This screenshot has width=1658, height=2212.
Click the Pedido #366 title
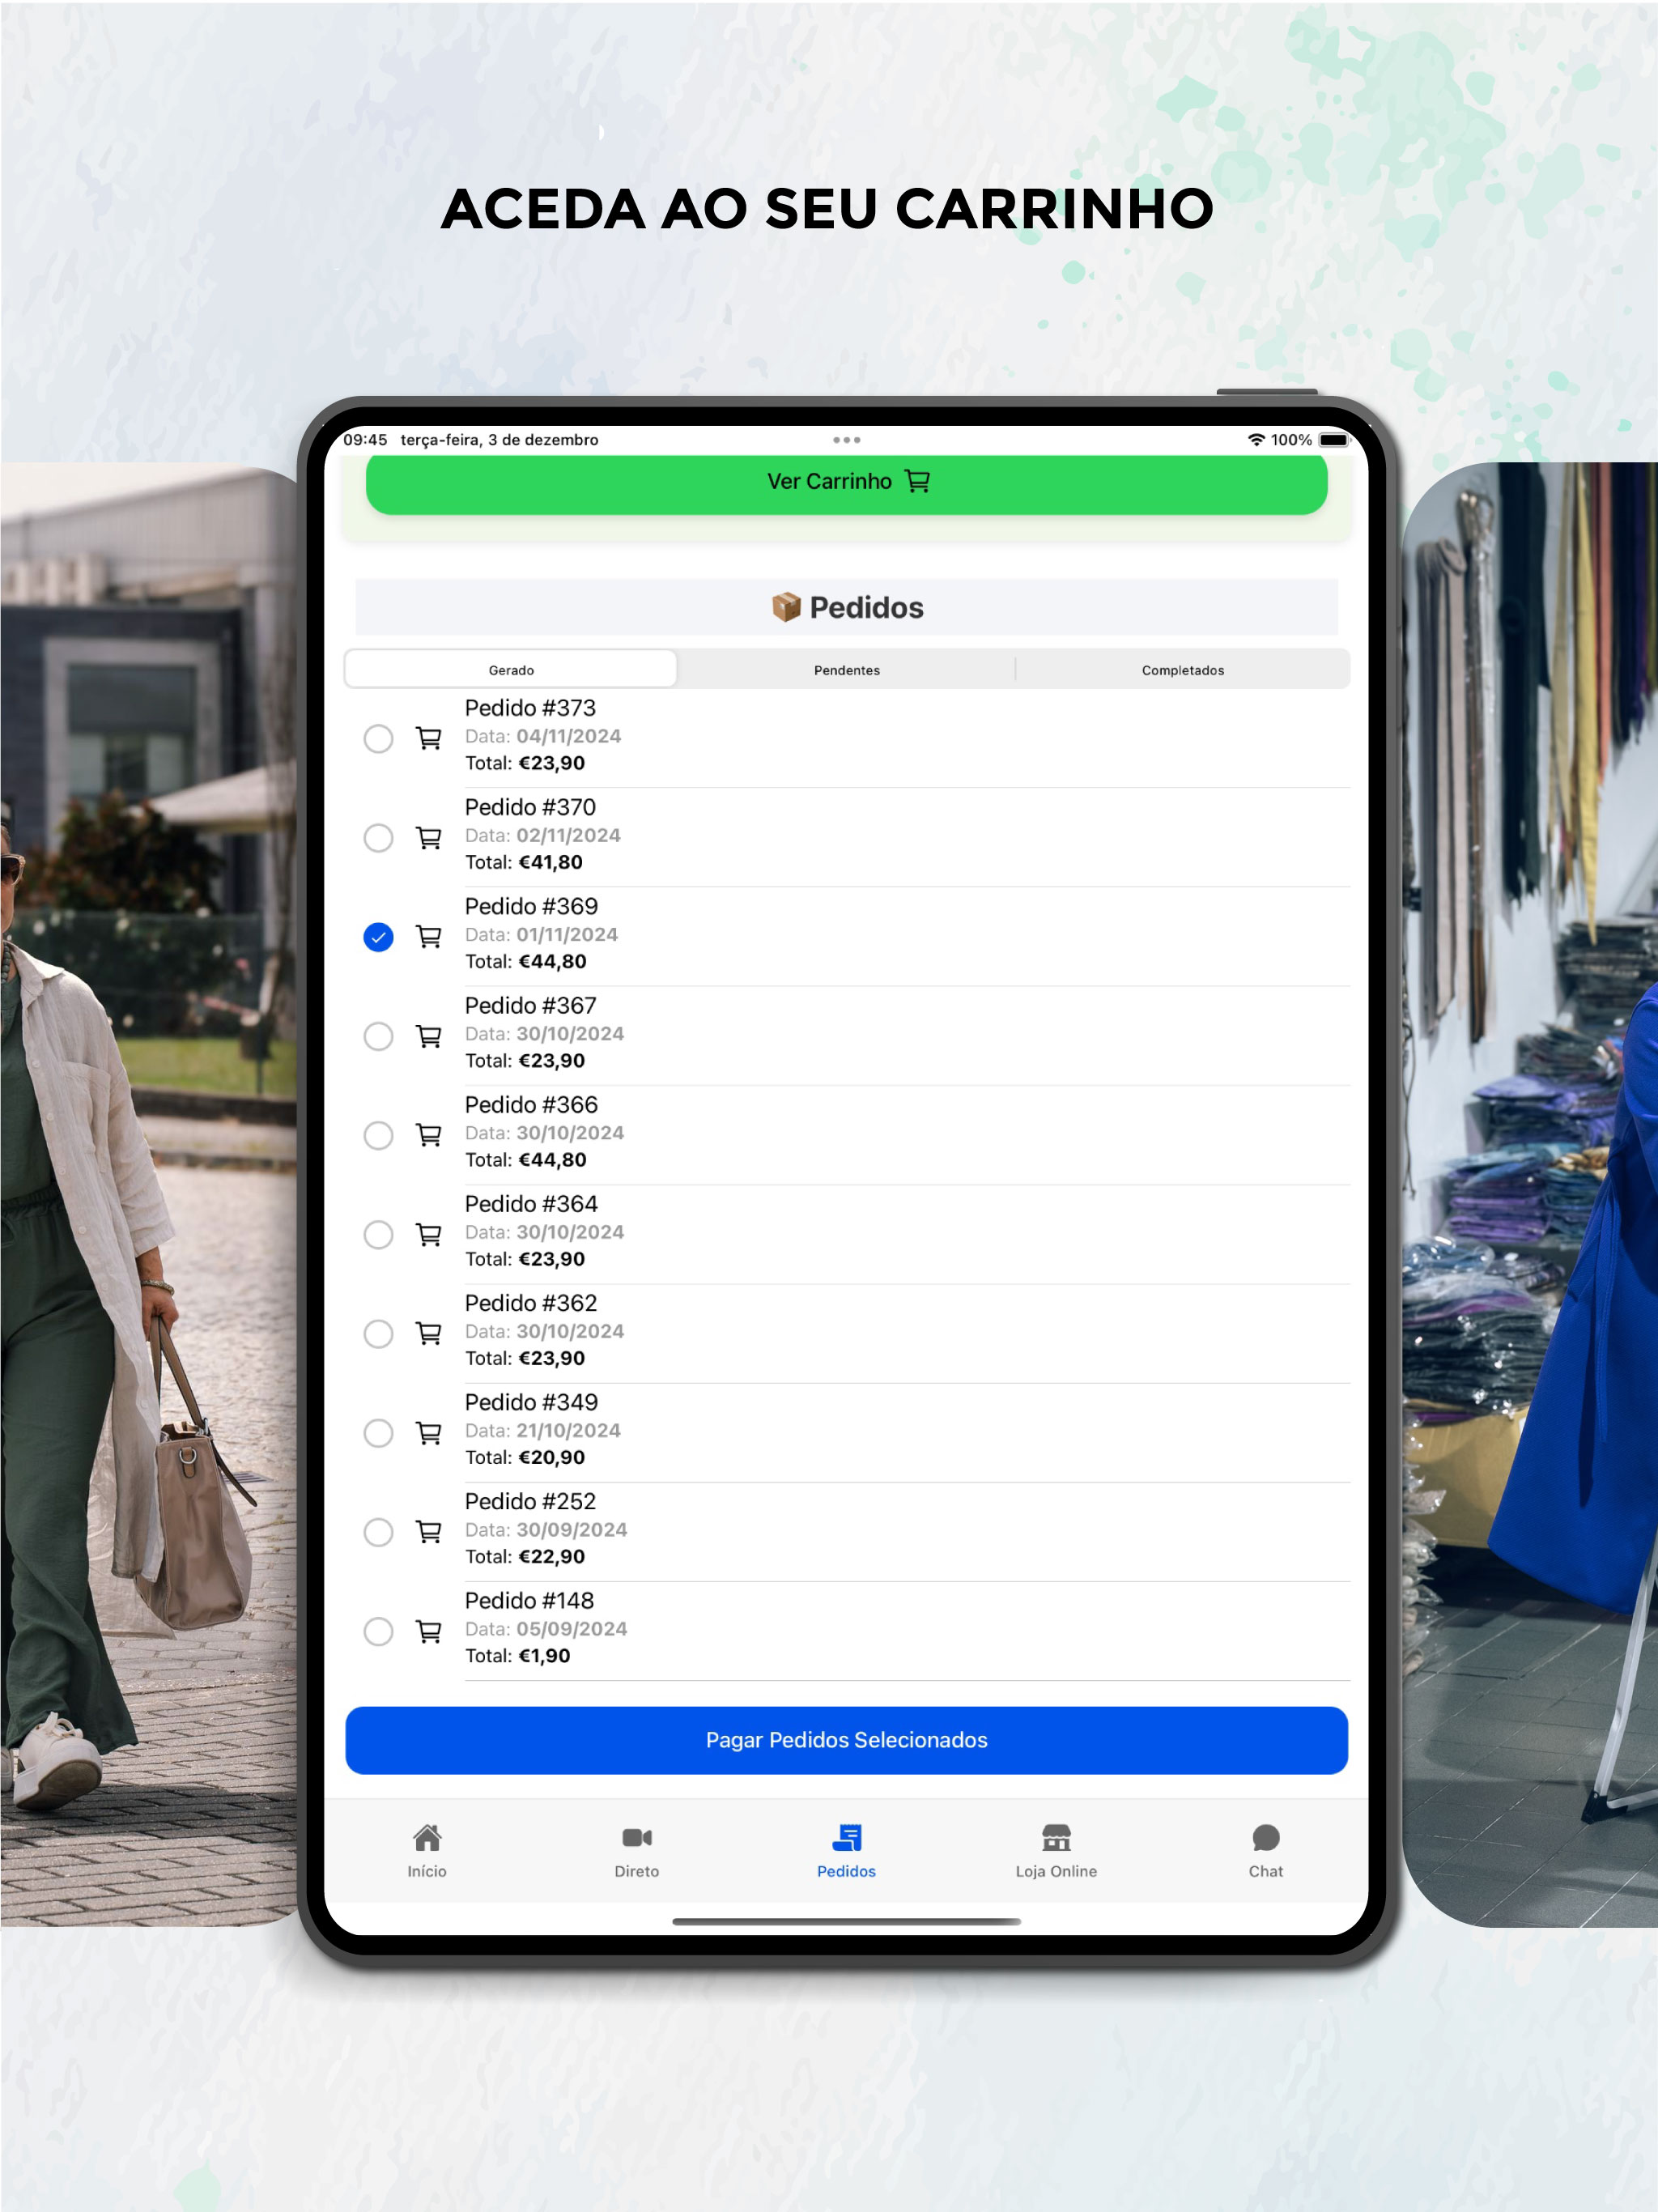point(531,1104)
